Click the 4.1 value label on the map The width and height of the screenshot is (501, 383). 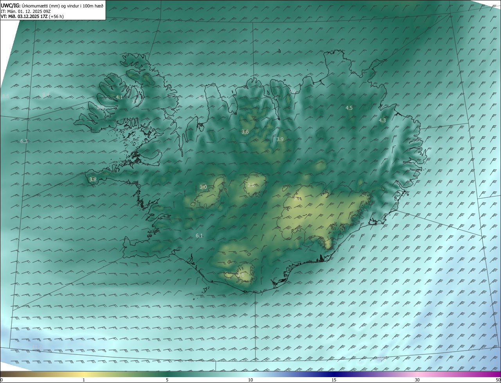(119, 98)
